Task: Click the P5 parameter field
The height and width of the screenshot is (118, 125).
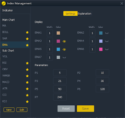Action: tap(60, 89)
